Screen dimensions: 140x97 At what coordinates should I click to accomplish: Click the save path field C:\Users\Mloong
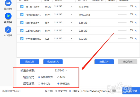(x=96, y=91)
